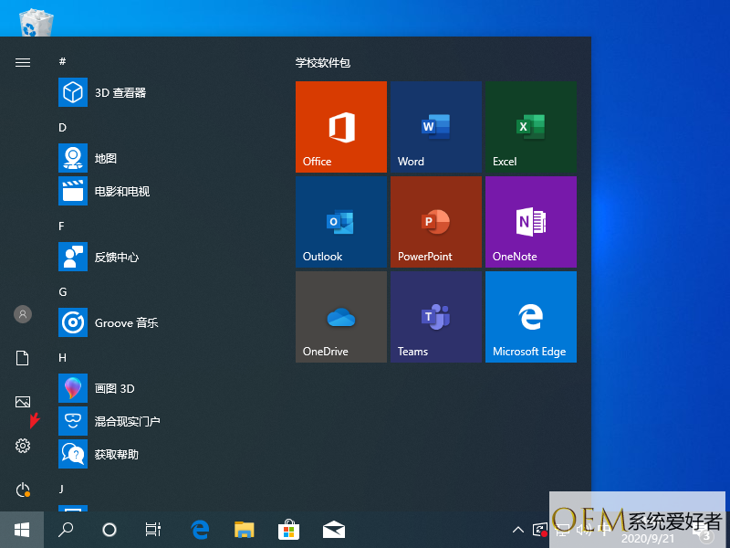Open the Settings gear in Start sidebar

click(23, 446)
